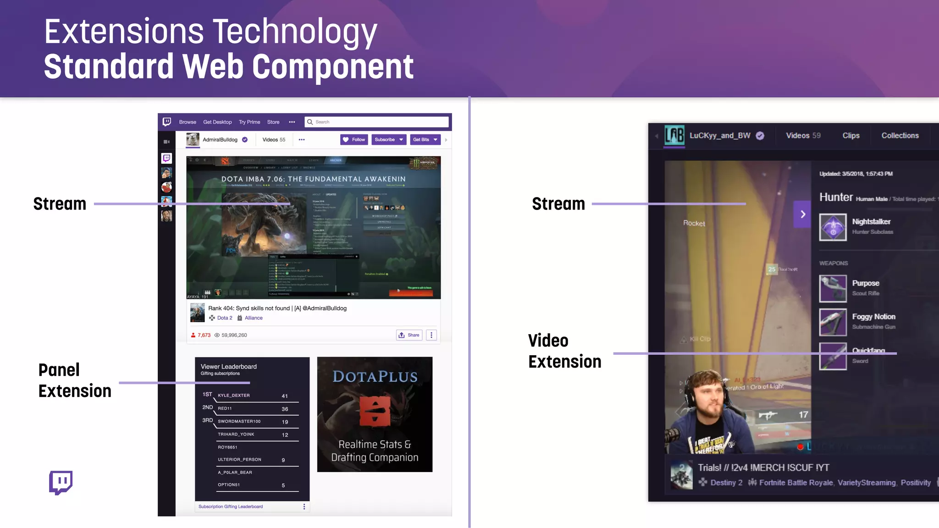Click the Search input field
The image size is (939, 528).
click(376, 122)
